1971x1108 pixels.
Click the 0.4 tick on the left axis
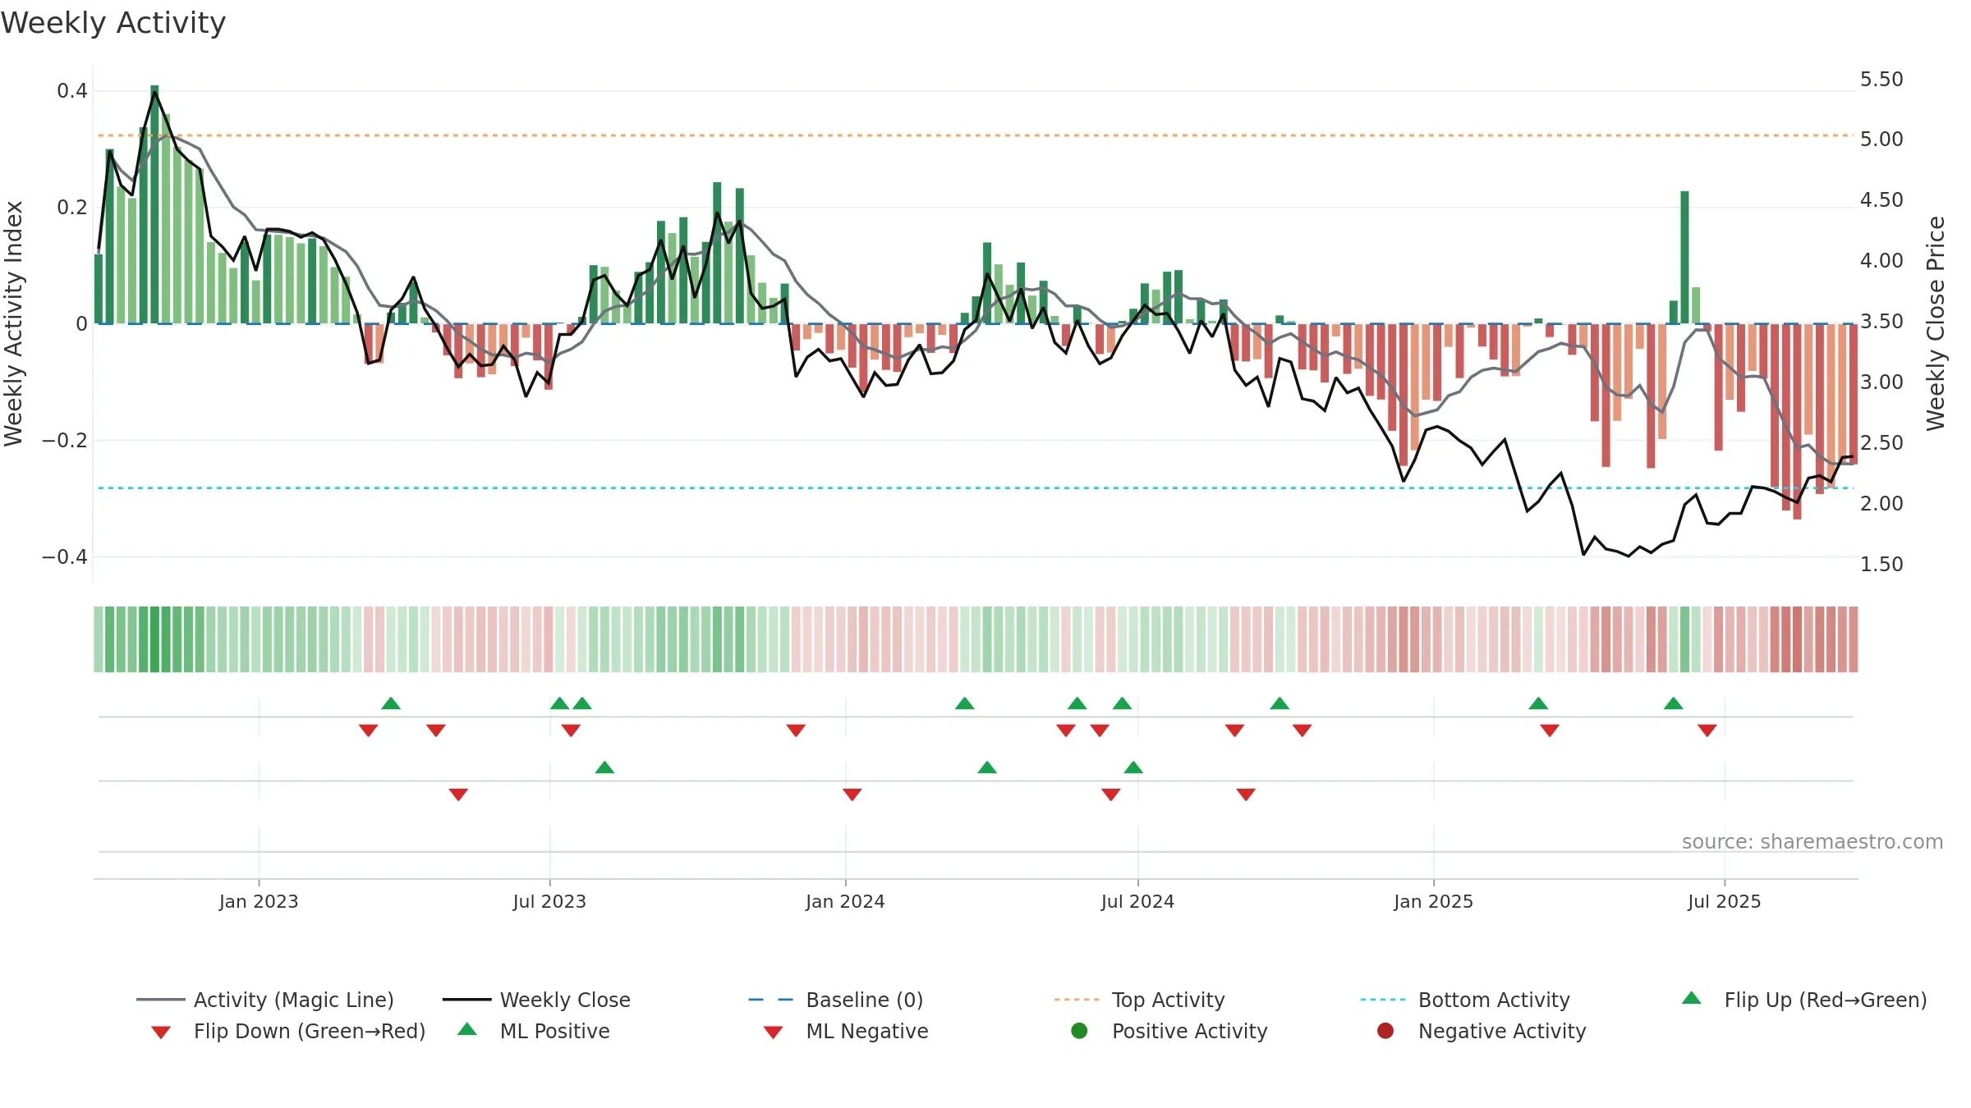[x=72, y=91]
